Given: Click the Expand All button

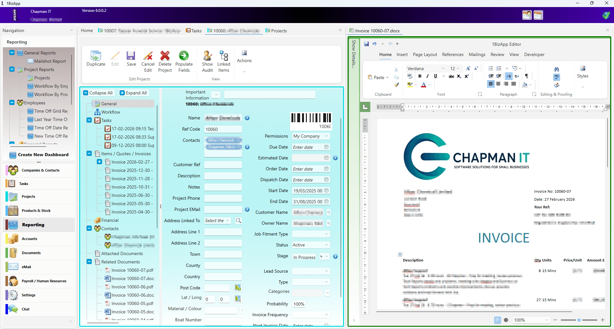Looking at the screenshot, I should click(133, 93).
